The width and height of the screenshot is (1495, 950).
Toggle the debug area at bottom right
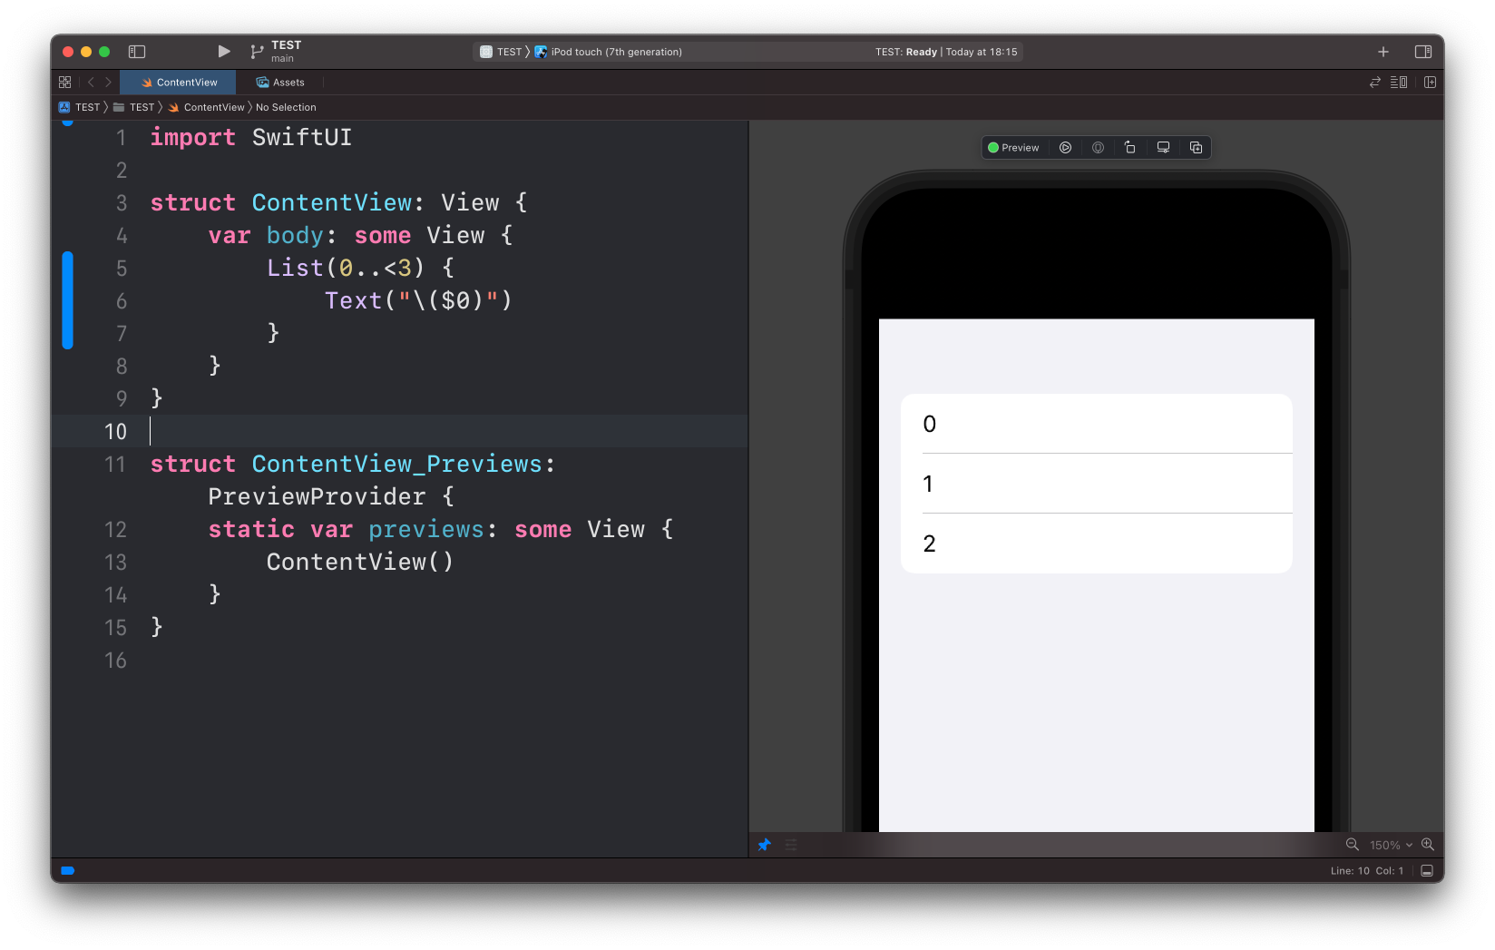(x=1426, y=871)
